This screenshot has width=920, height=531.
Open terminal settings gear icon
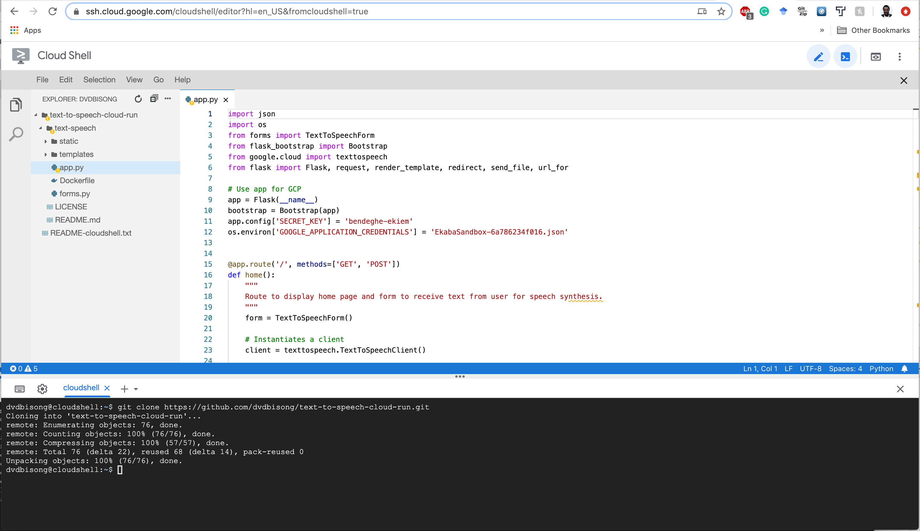click(42, 389)
